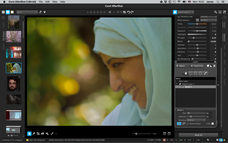Select the red-eye removal tool
Viewport: 228px width, 143px height.
(x=47, y=134)
